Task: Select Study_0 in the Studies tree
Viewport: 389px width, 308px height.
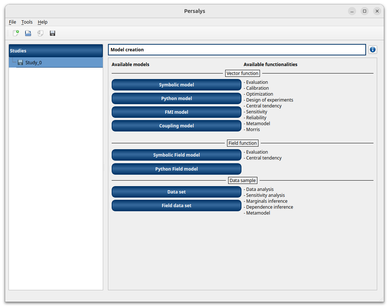Action: pyautogui.click(x=56, y=62)
